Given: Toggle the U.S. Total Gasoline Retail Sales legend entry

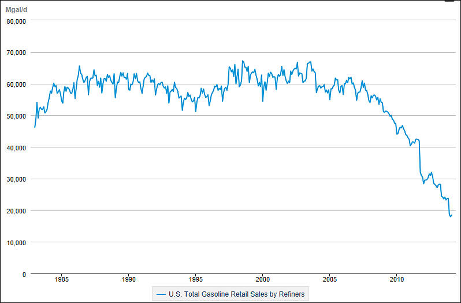Looking at the screenshot, I should point(231,294).
